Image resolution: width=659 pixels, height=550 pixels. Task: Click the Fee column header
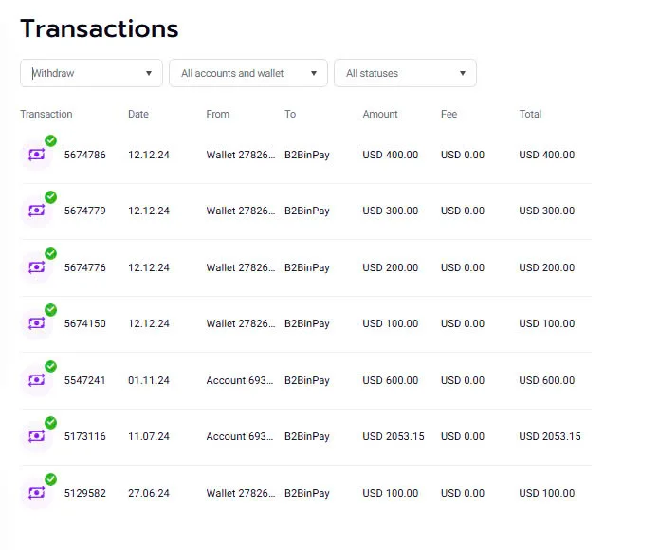[448, 114]
